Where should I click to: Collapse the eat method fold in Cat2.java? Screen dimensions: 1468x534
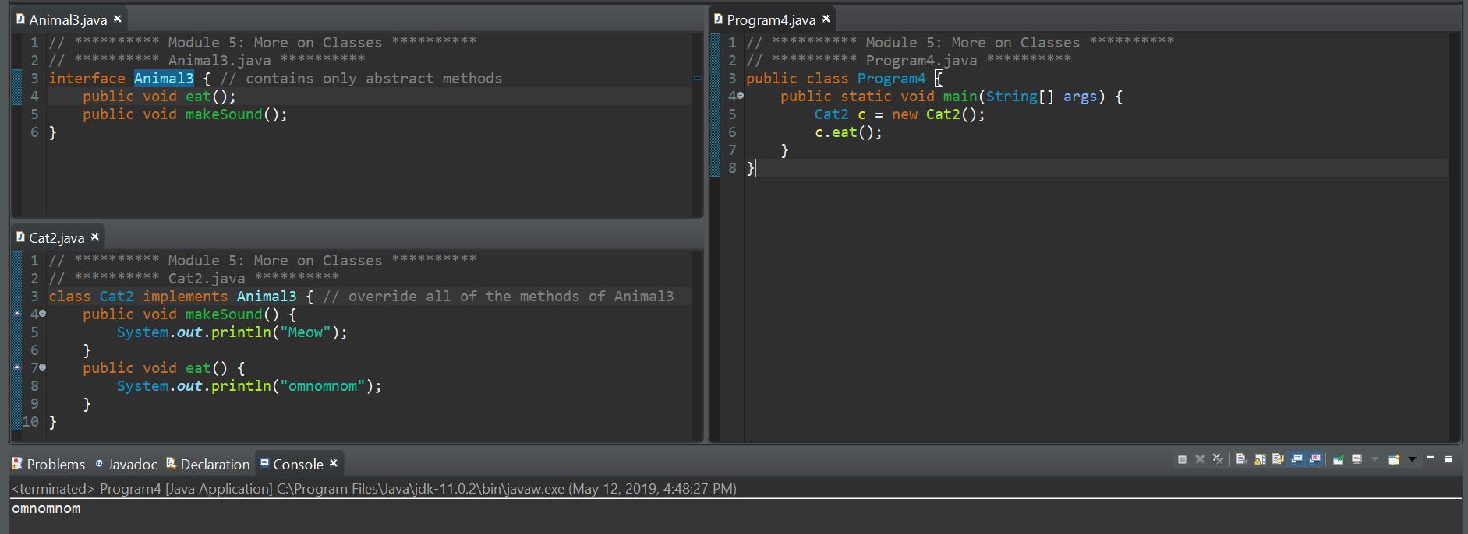(43, 367)
